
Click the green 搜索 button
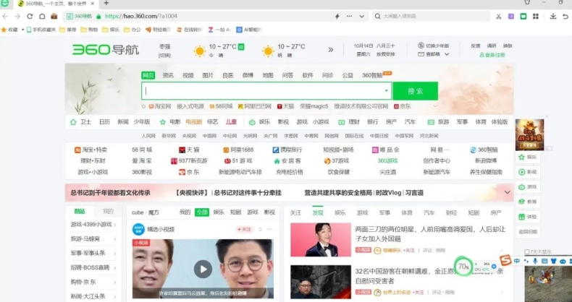pyautogui.click(x=415, y=91)
